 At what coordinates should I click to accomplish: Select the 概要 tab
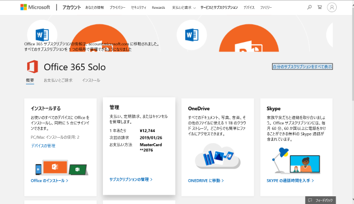(30, 80)
